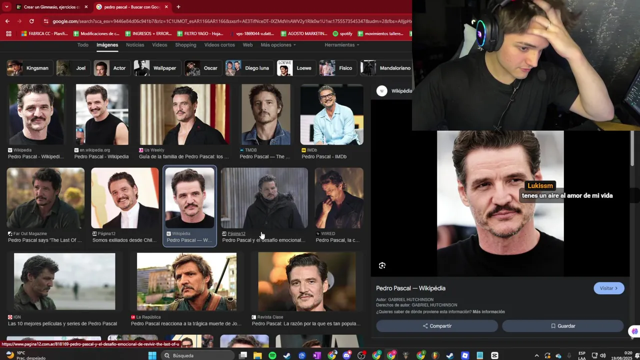640x360 pixels.
Task: Open the IMDb image thumbnail
Action: pos(332,114)
